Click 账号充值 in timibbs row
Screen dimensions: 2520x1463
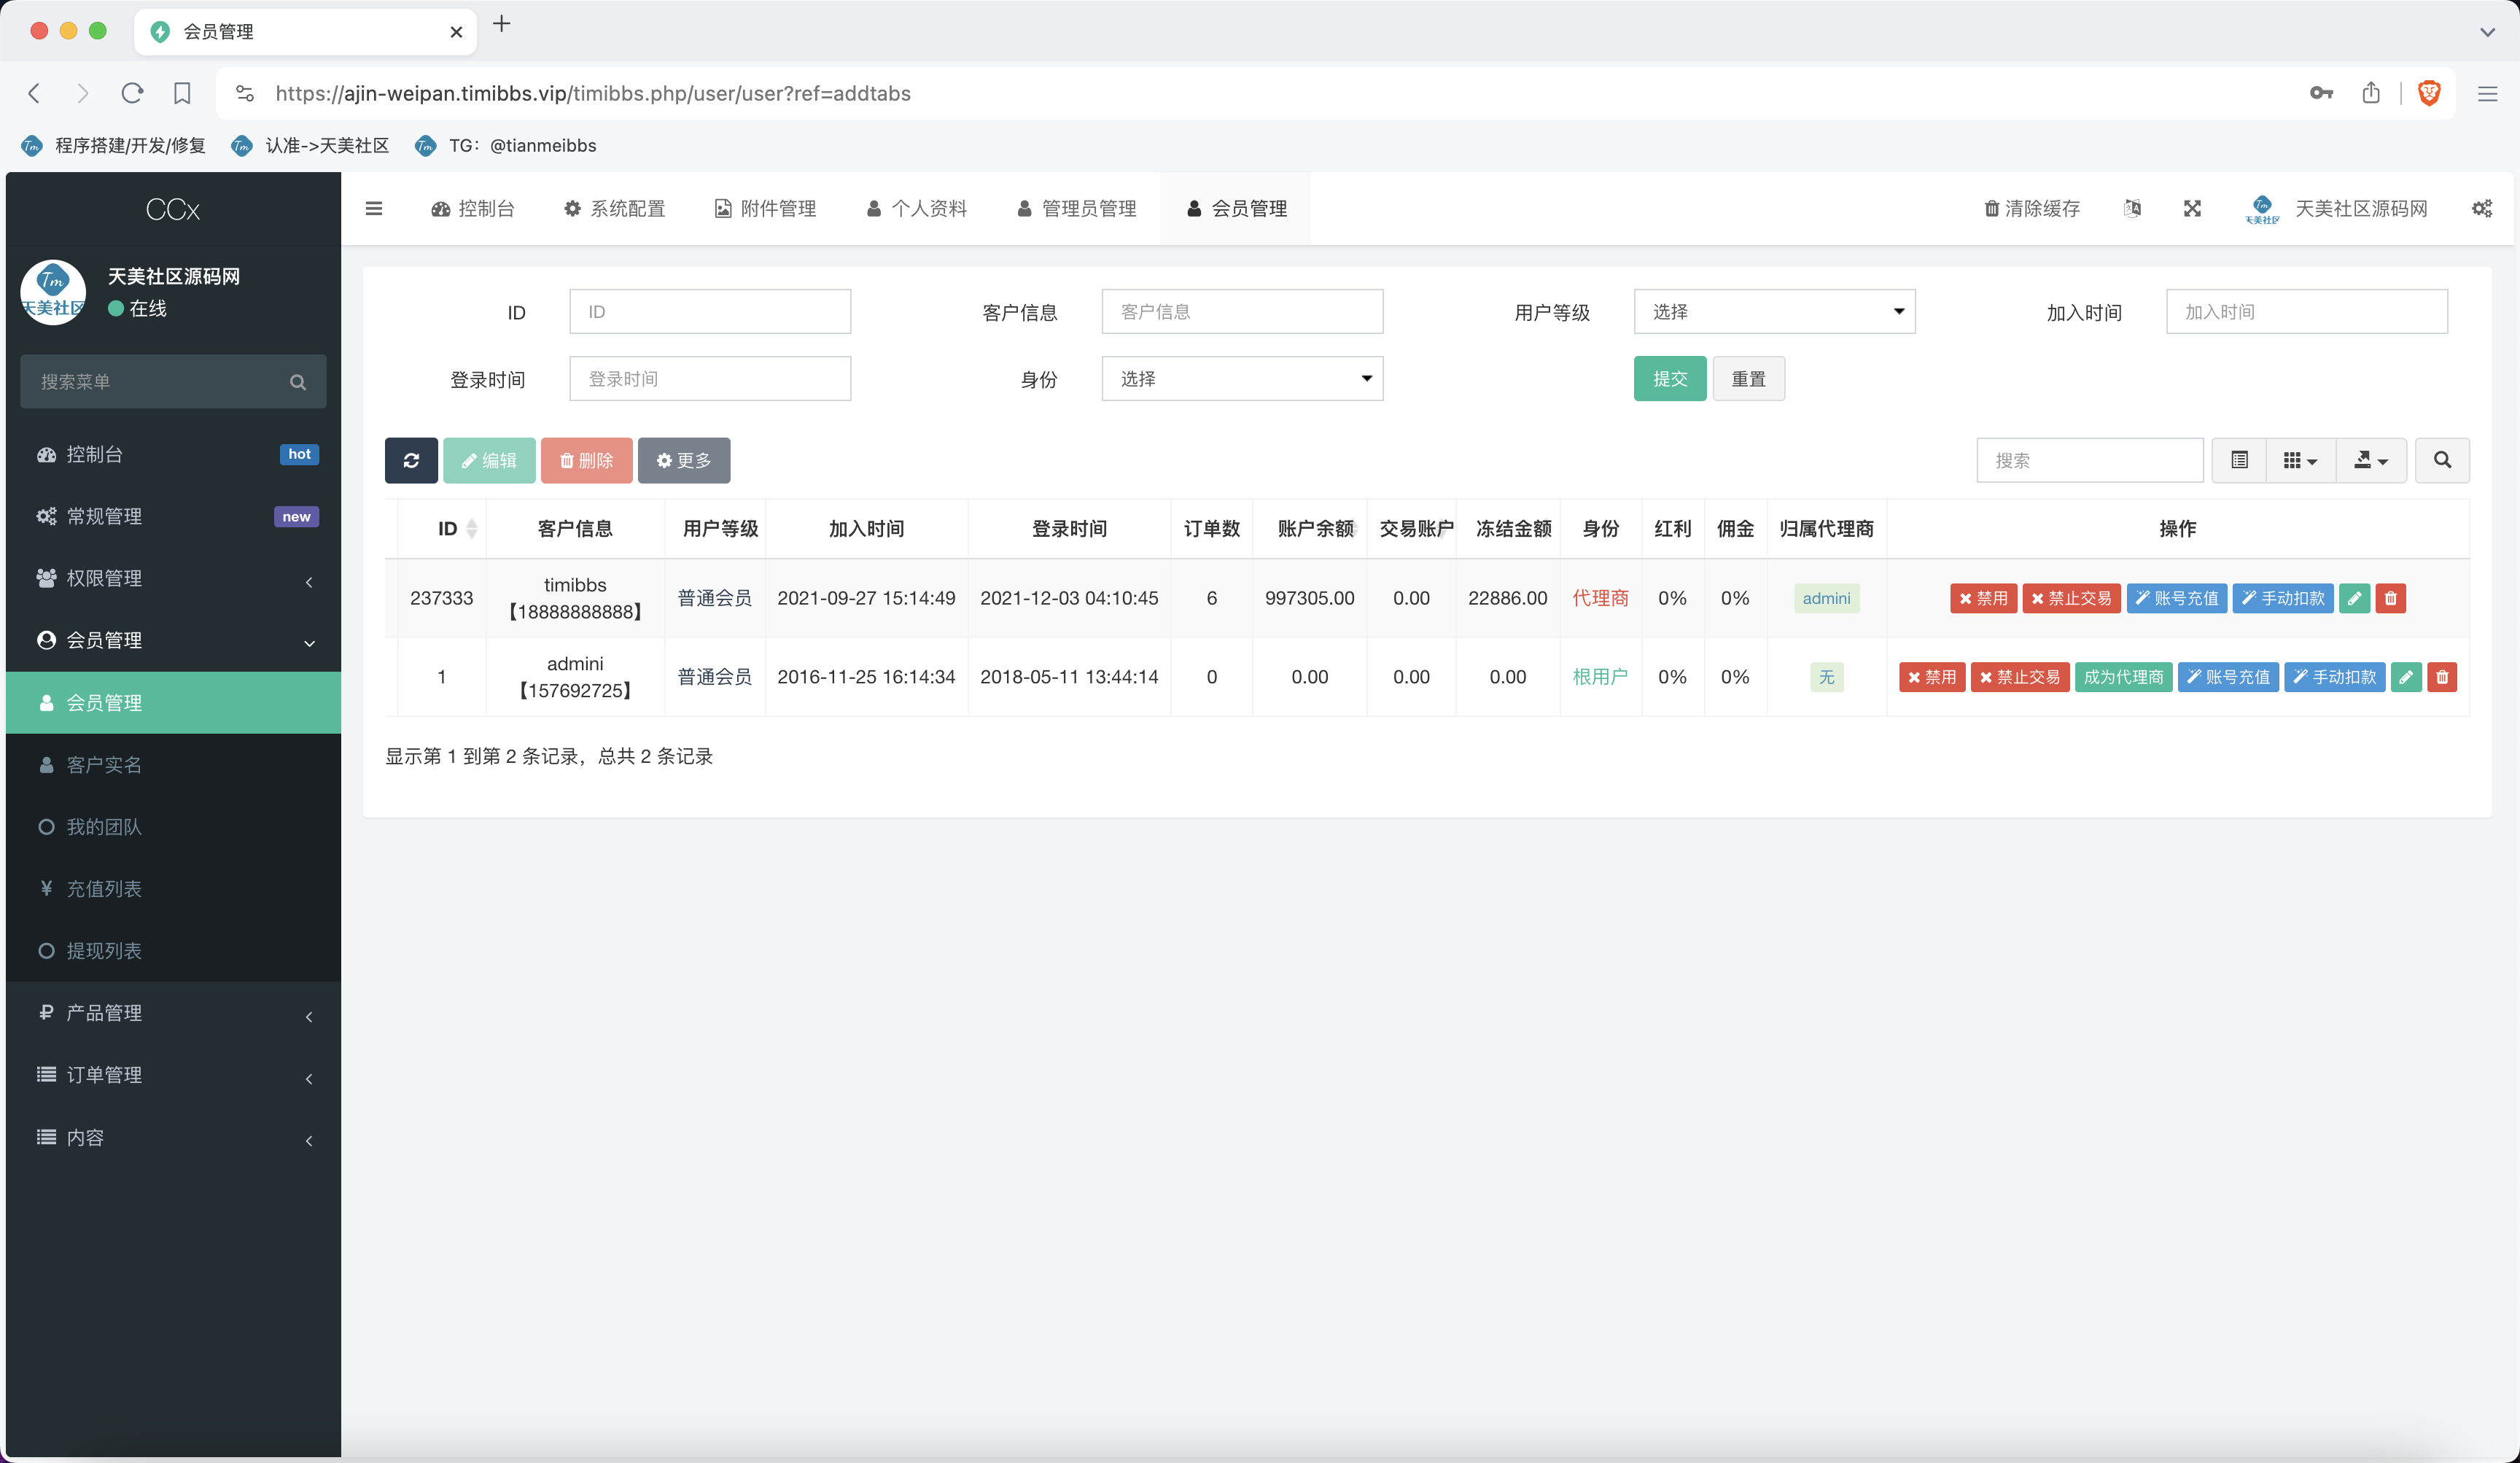point(2177,598)
